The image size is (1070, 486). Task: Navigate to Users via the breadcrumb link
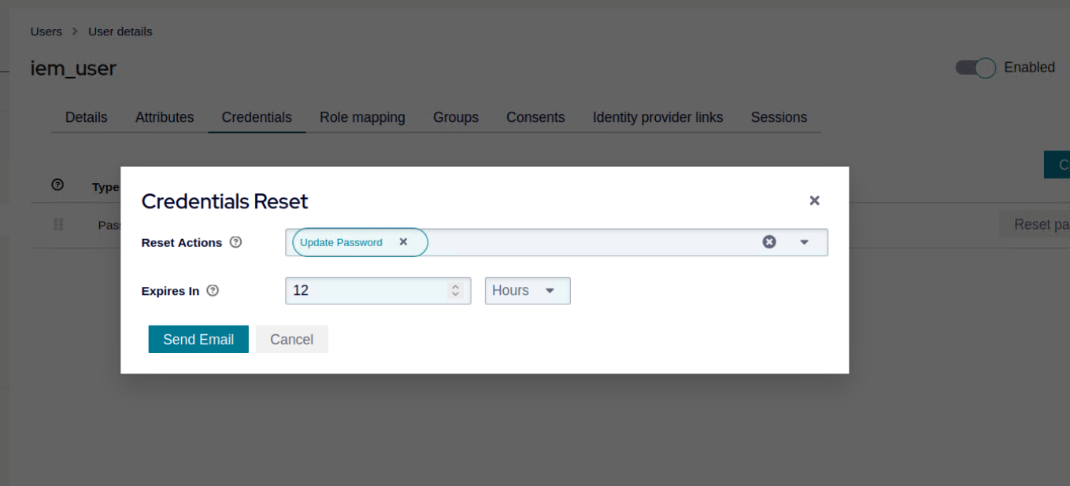46,31
